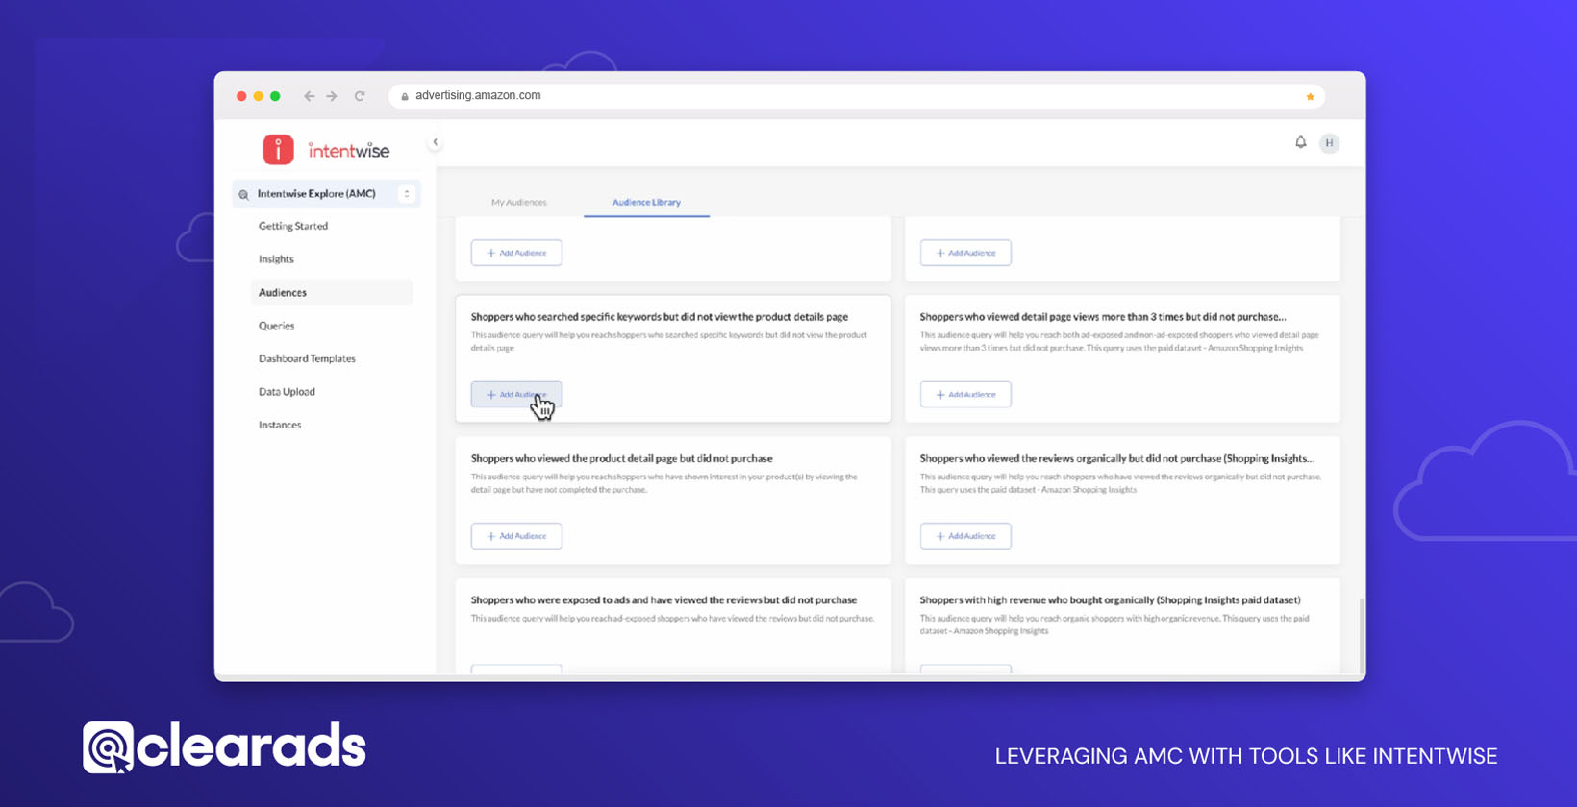This screenshot has height=807, width=1577.
Task: Click the Intentwise logo
Action: point(326,150)
